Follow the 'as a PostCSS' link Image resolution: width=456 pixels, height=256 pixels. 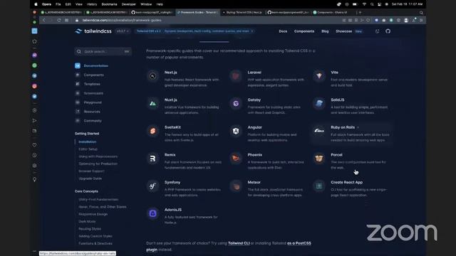[299, 243]
